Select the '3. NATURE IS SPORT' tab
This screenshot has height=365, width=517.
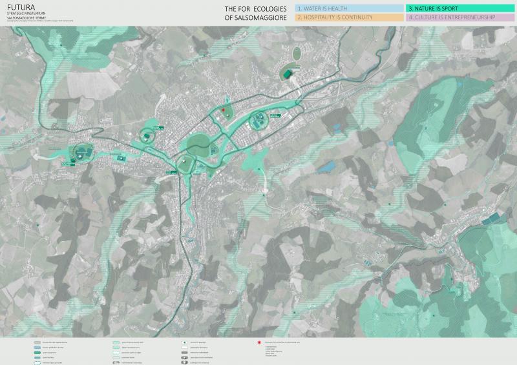point(459,8)
